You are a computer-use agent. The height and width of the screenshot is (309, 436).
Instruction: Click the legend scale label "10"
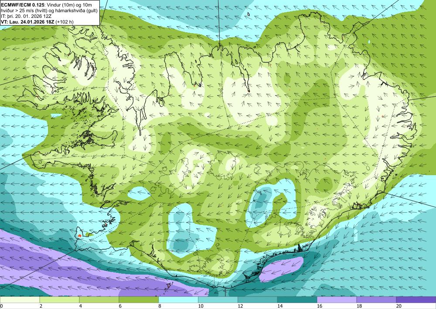click(x=201, y=306)
